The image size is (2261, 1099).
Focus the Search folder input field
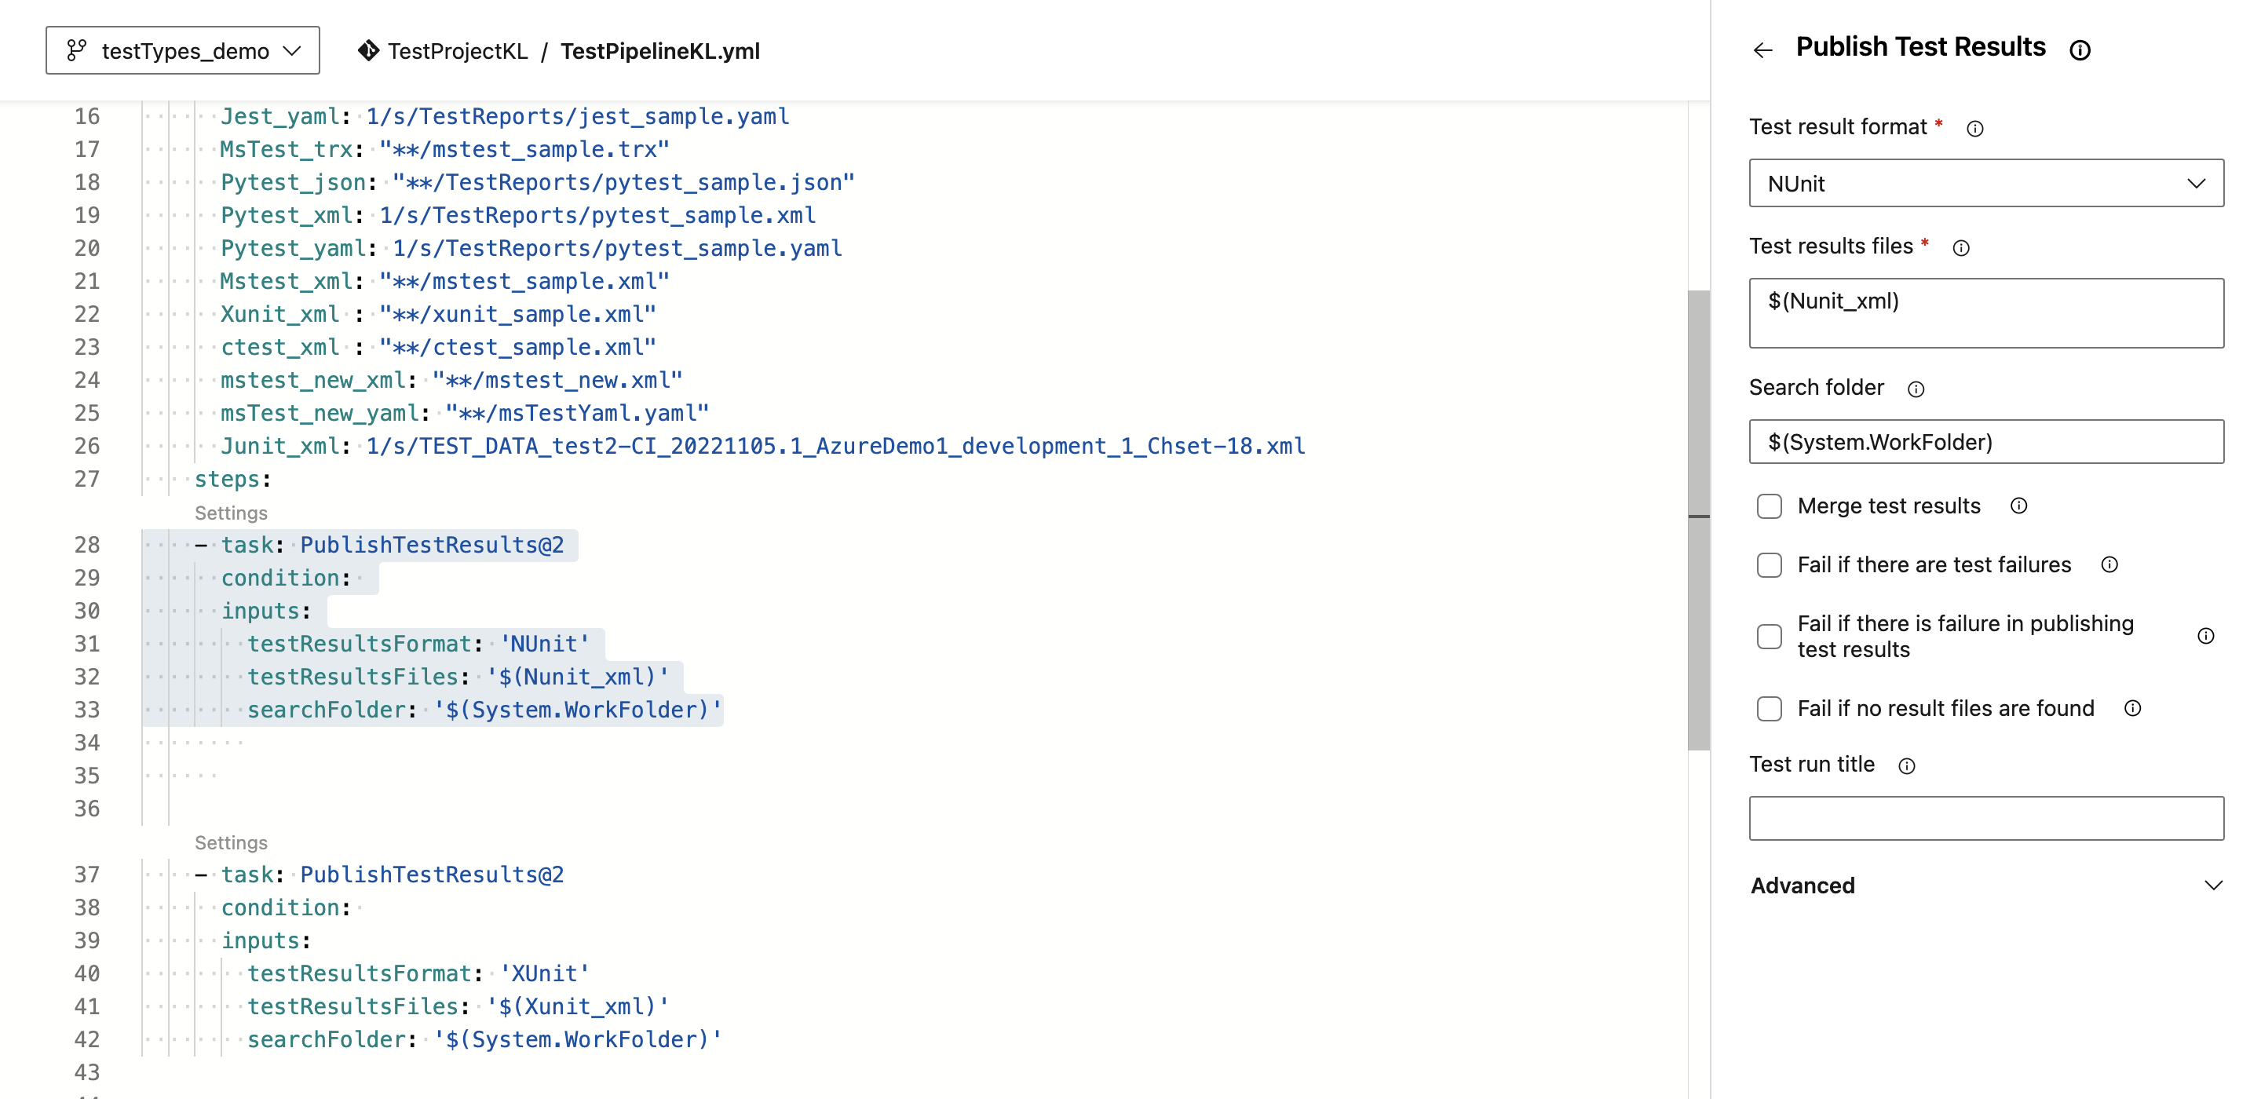click(1986, 441)
